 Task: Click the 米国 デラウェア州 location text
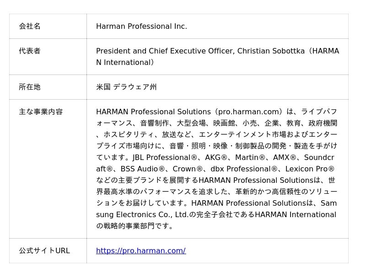126,87
